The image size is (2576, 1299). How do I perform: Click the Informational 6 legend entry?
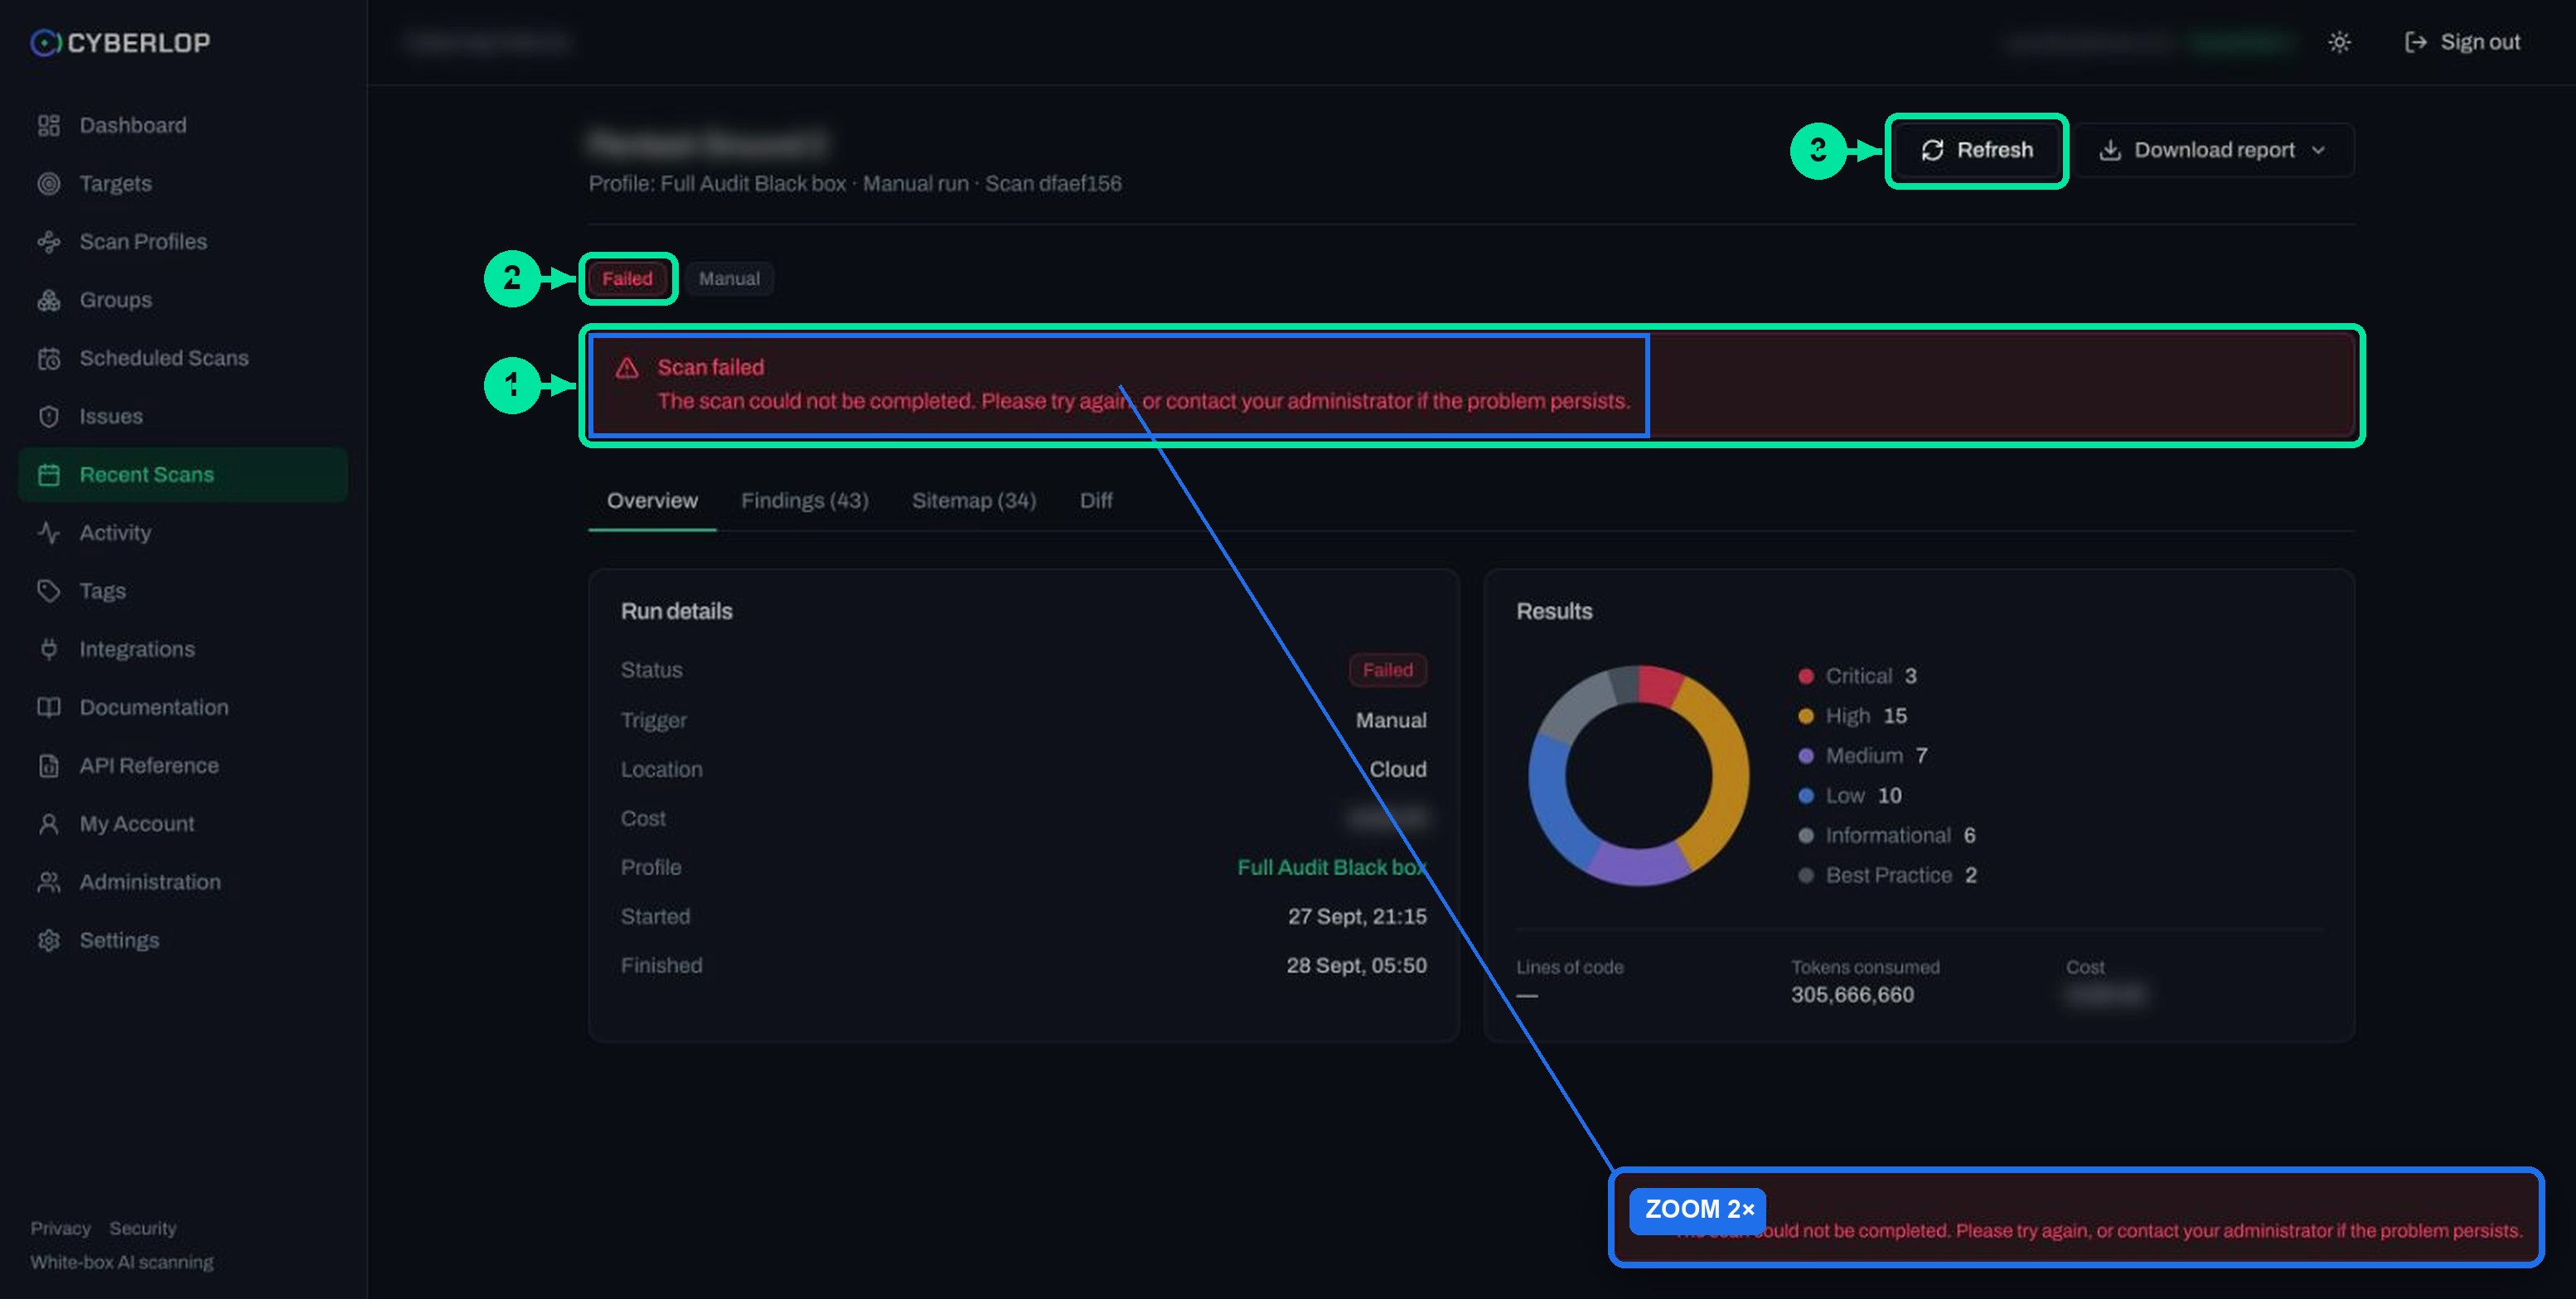click(1887, 835)
